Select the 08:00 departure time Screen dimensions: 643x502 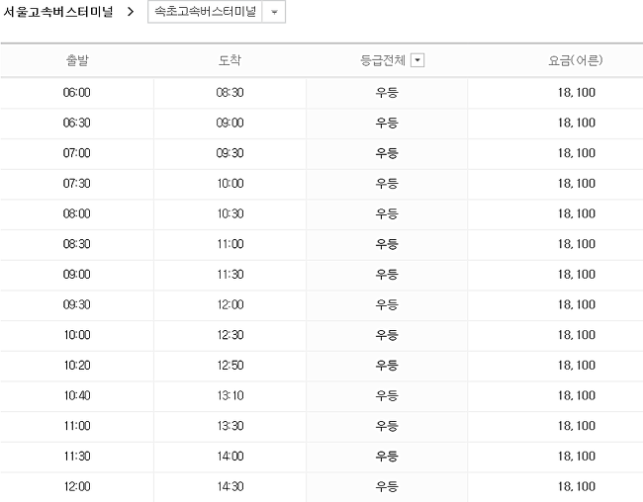[77, 213]
